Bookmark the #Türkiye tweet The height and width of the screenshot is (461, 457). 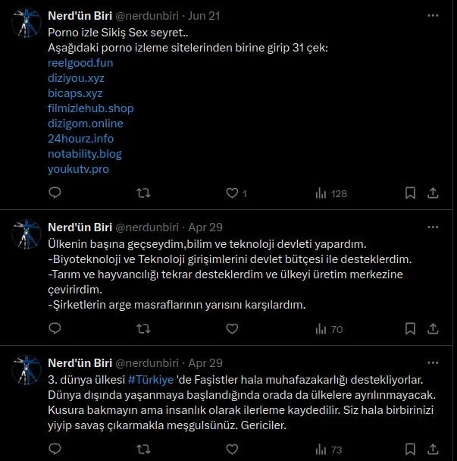pos(410,449)
